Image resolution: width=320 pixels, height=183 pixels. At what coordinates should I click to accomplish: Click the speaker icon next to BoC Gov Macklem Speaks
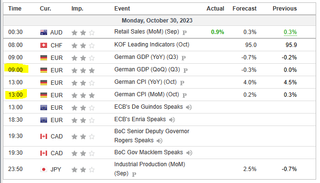(189, 153)
